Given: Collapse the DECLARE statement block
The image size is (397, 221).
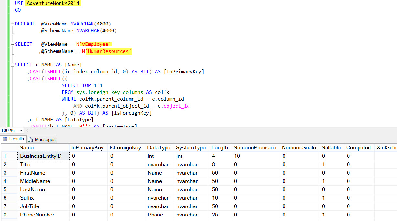Looking at the screenshot, I should coord(12,24).
